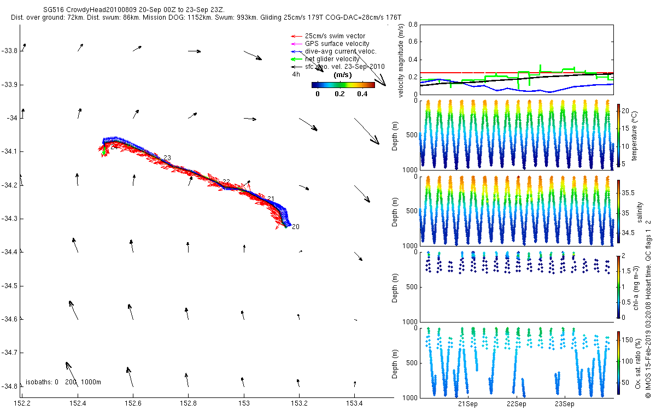
Task: Click the 'isobaths: 0 200 1000m' note
Action: coord(63,382)
